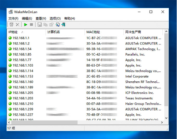Click the Wake Up alarm clock toolbar icon
Screen dimensions: 177x139
click(x=11, y=25)
